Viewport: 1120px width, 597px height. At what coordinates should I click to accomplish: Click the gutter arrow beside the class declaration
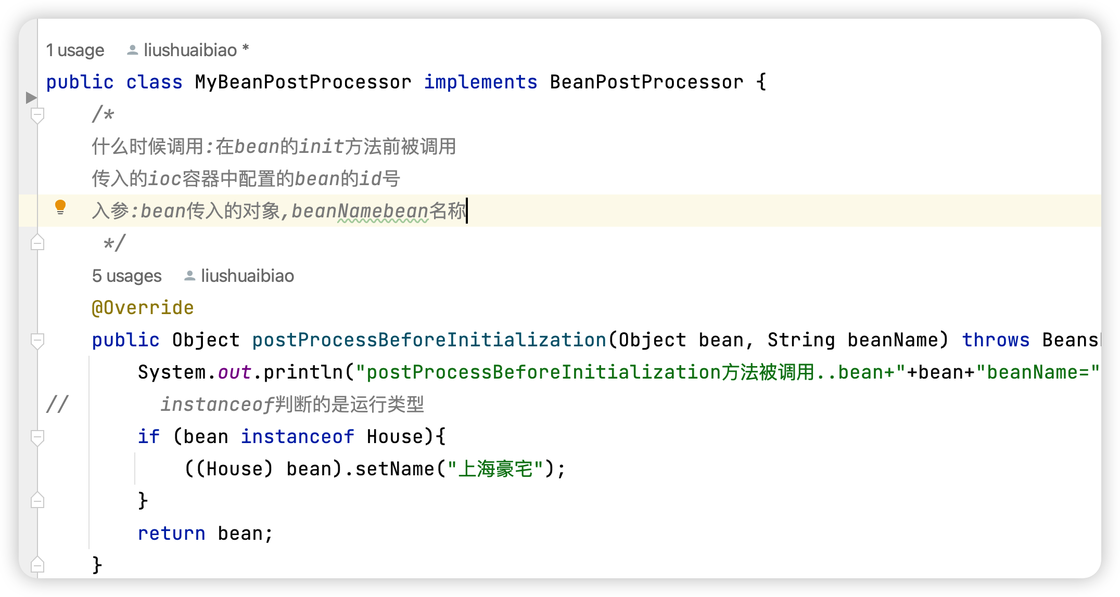31,97
